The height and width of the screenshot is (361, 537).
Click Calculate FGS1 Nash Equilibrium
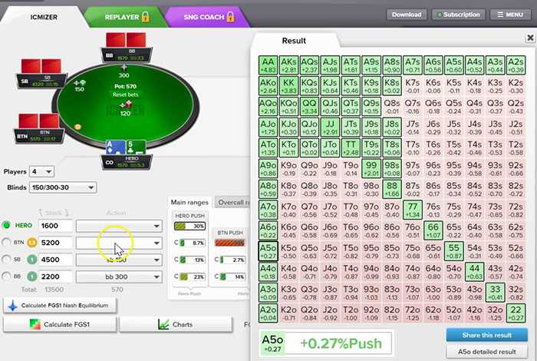click(x=60, y=306)
